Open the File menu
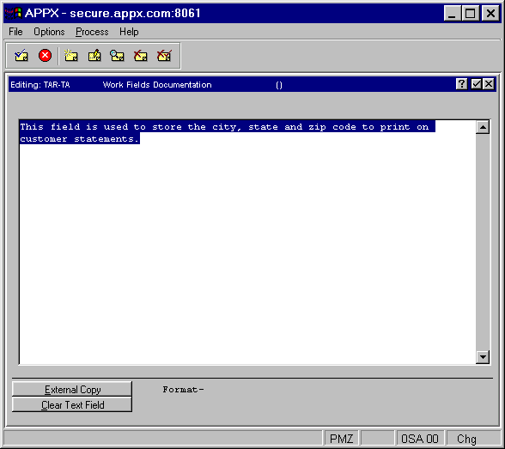The image size is (505, 449). click(15, 32)
